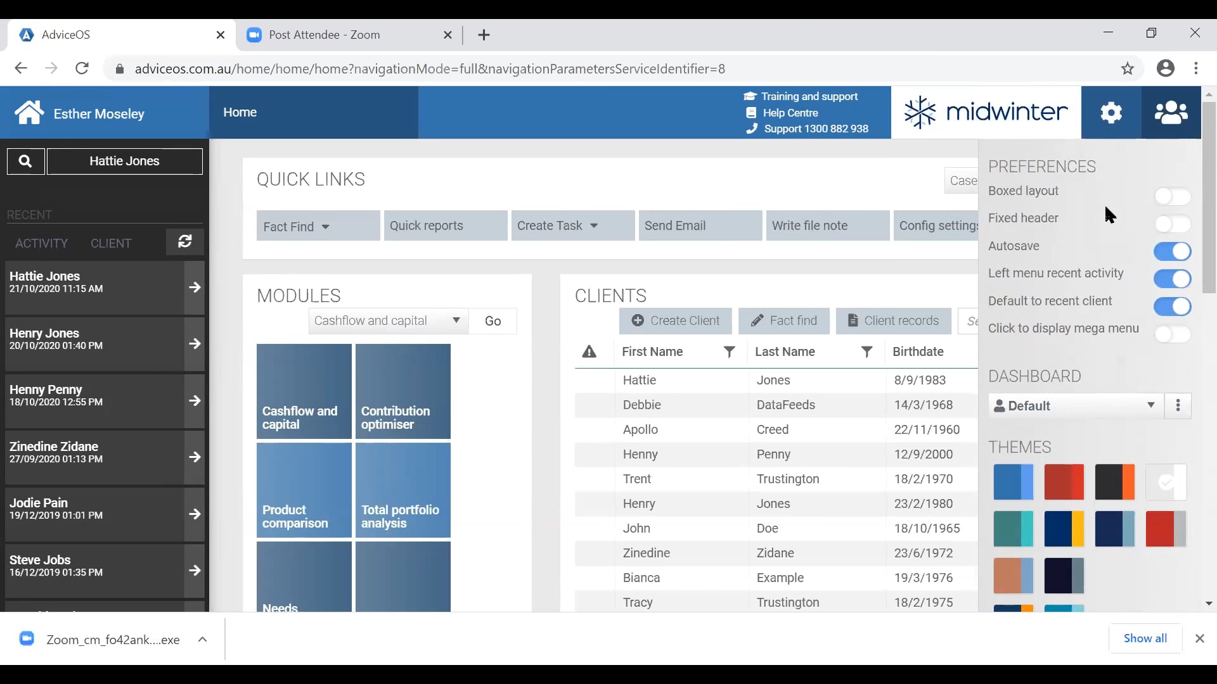Open settings via the gear icon
1217x684 pixels.
(x=1111, y=113)
